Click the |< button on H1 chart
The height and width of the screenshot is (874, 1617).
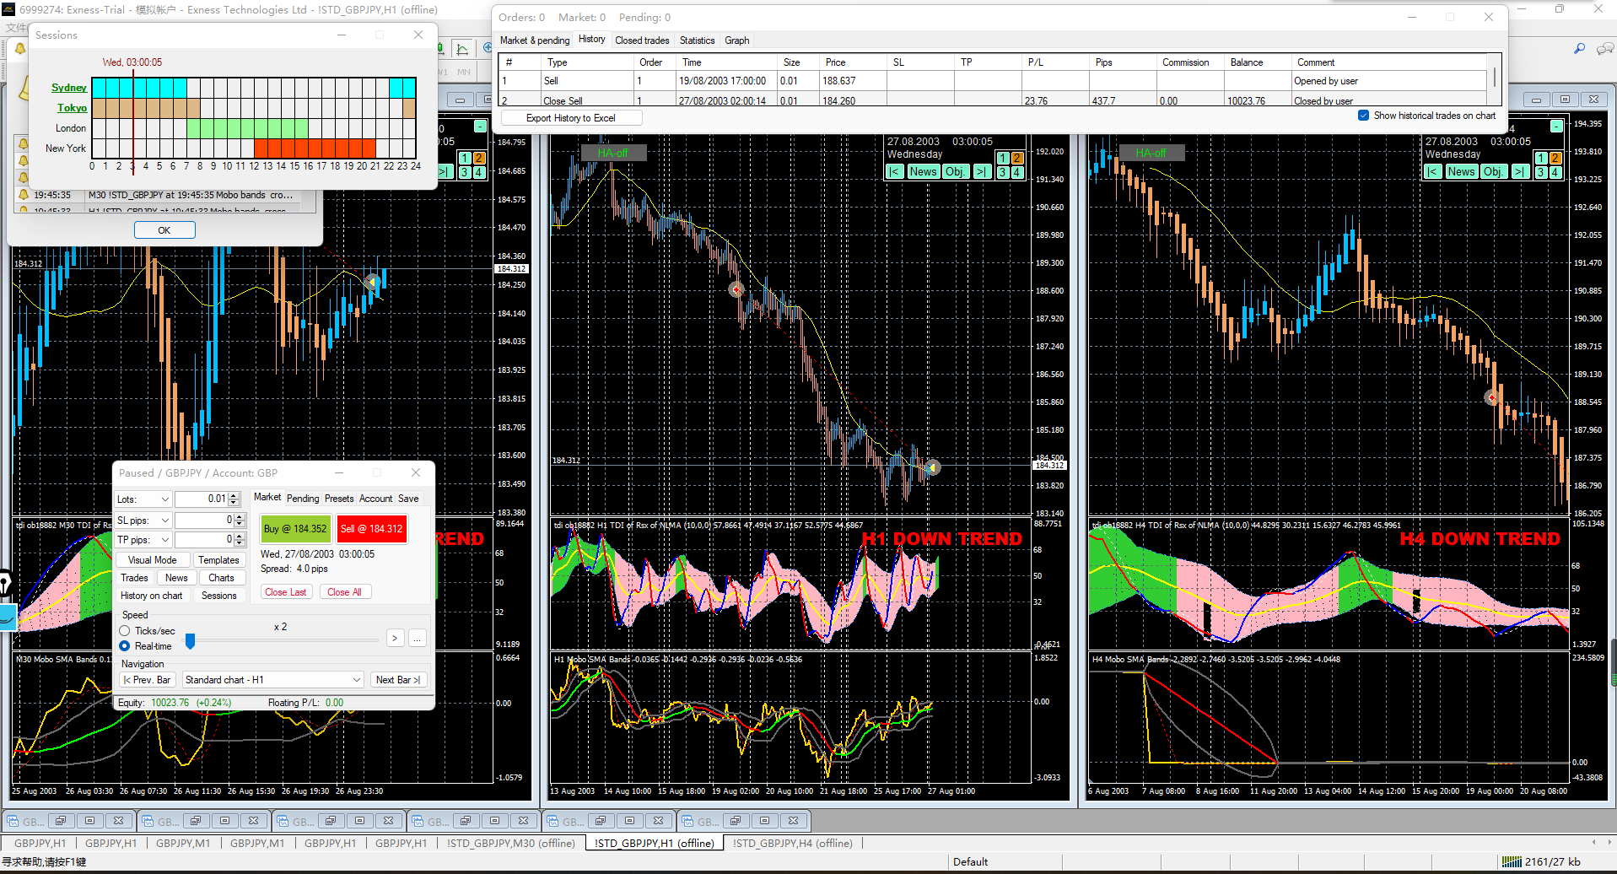(894, 172)
